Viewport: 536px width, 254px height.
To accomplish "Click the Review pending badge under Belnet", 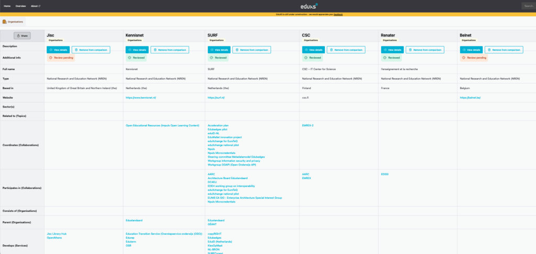I will click(x=474, y=58).
